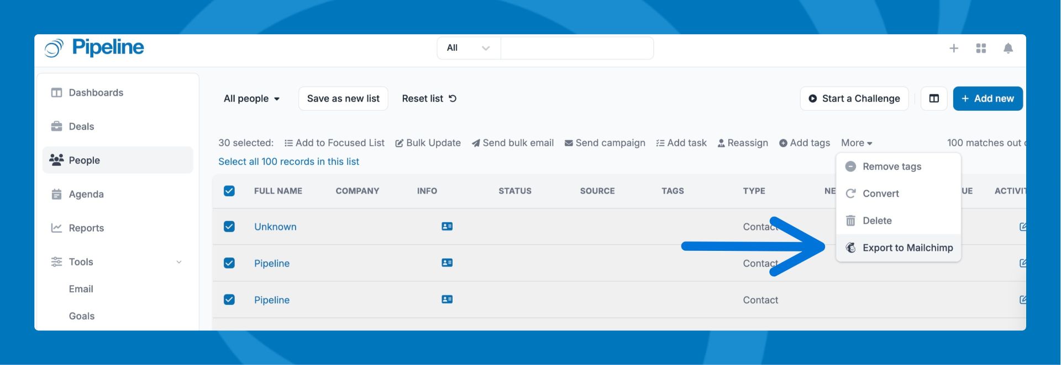Click the Dashboards sidebar icon
Screen dimensions: 1061x365
(x=56, y=93)
